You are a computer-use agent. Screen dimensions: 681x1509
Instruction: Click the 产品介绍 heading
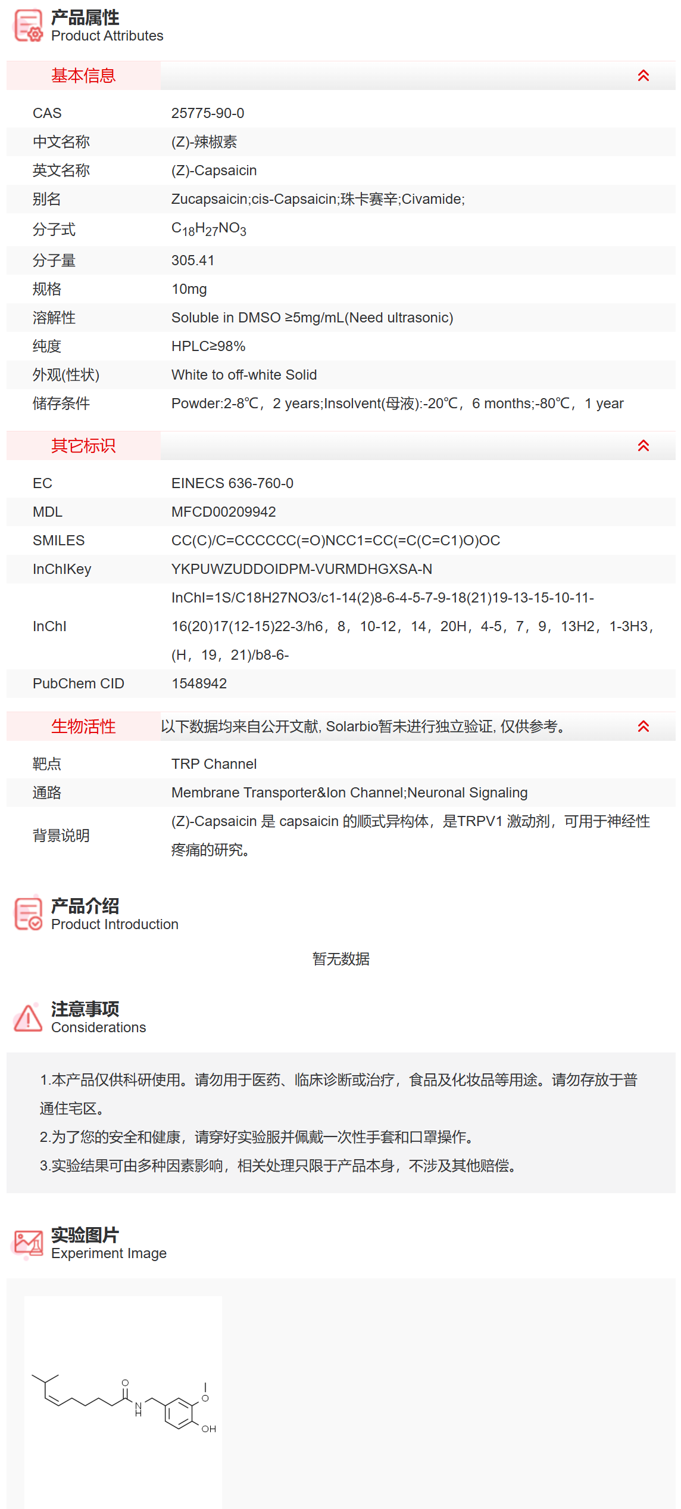85,906
